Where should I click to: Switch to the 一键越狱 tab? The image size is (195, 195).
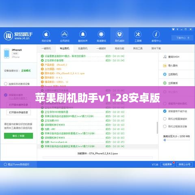pyautogui.click(x=101, y=48)
